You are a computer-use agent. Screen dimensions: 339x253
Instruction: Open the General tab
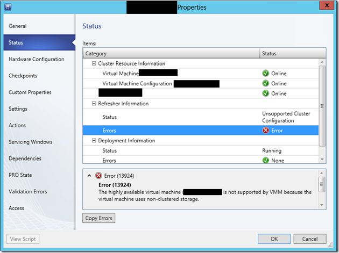[x=18, y=26]
